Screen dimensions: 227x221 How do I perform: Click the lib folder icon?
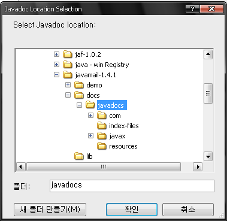tap(79, 156)
